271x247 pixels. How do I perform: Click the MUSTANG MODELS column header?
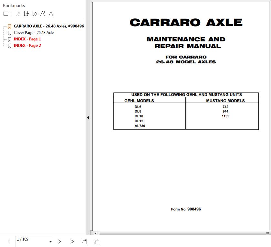[225, 101]
